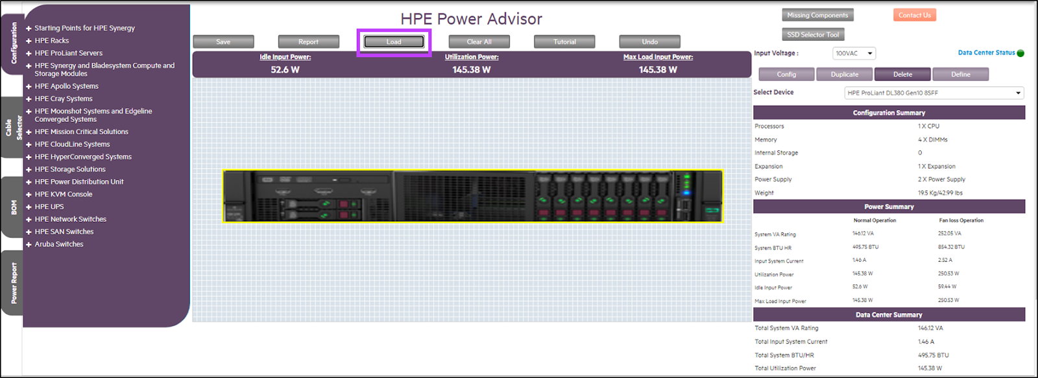Delete the selected device
Viewport: 1038px width, 378px height.
pyautogui.click(x=902, y=75)
